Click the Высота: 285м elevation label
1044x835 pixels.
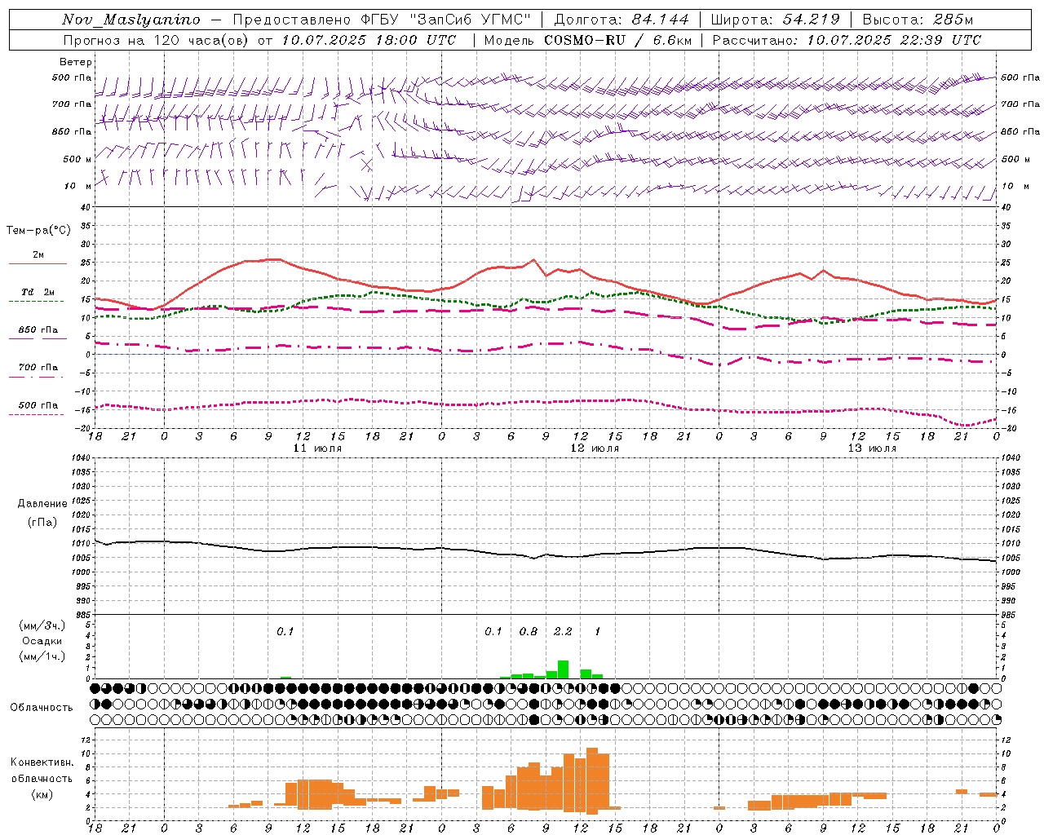point(918,20)
